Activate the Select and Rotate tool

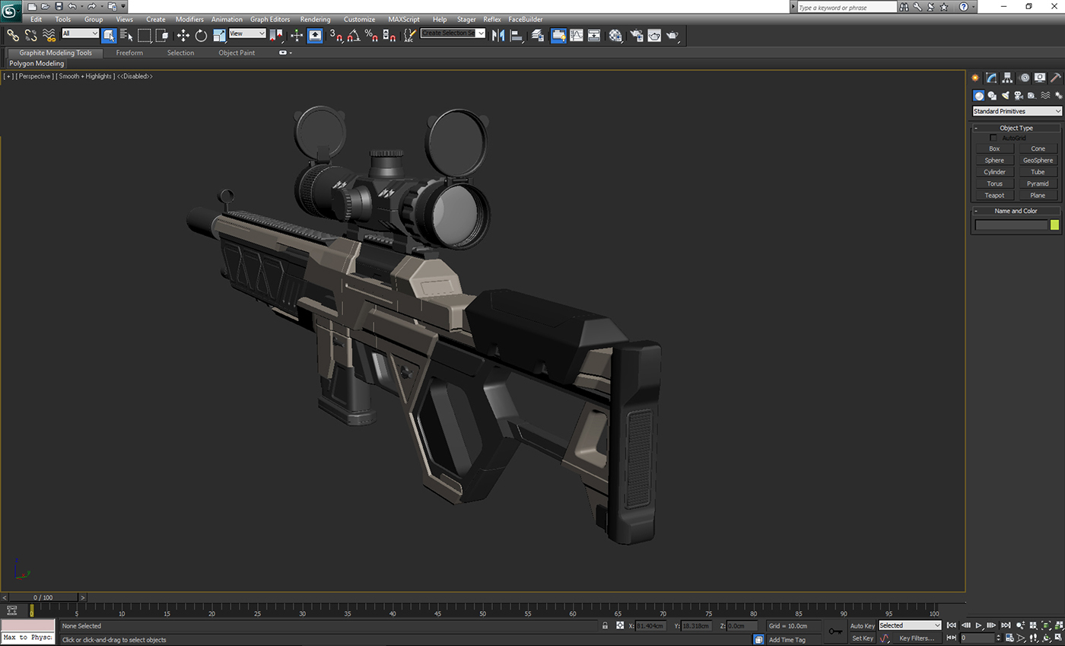pos(200,35)
